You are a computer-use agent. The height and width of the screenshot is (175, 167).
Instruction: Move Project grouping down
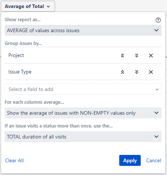pos(137,56)
